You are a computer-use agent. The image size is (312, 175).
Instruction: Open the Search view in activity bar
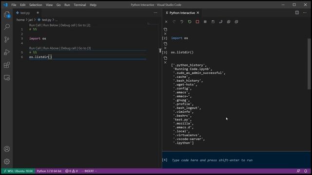point(7,27)
